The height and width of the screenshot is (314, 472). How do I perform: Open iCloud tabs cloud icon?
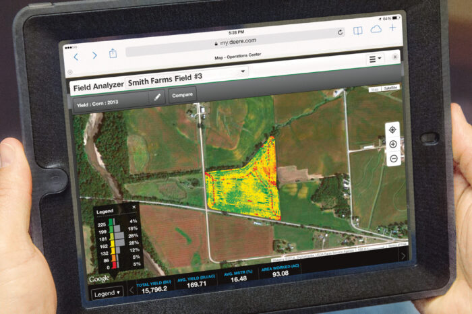point(376,29)
